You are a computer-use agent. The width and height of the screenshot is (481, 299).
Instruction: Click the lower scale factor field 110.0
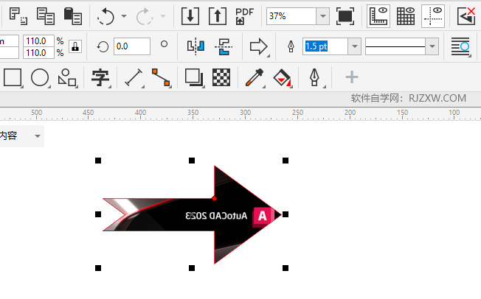[38, 53]
